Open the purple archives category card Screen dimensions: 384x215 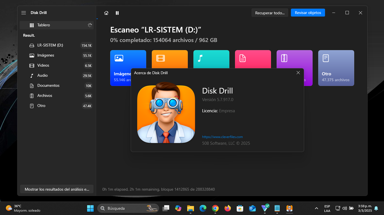point(295,59)
